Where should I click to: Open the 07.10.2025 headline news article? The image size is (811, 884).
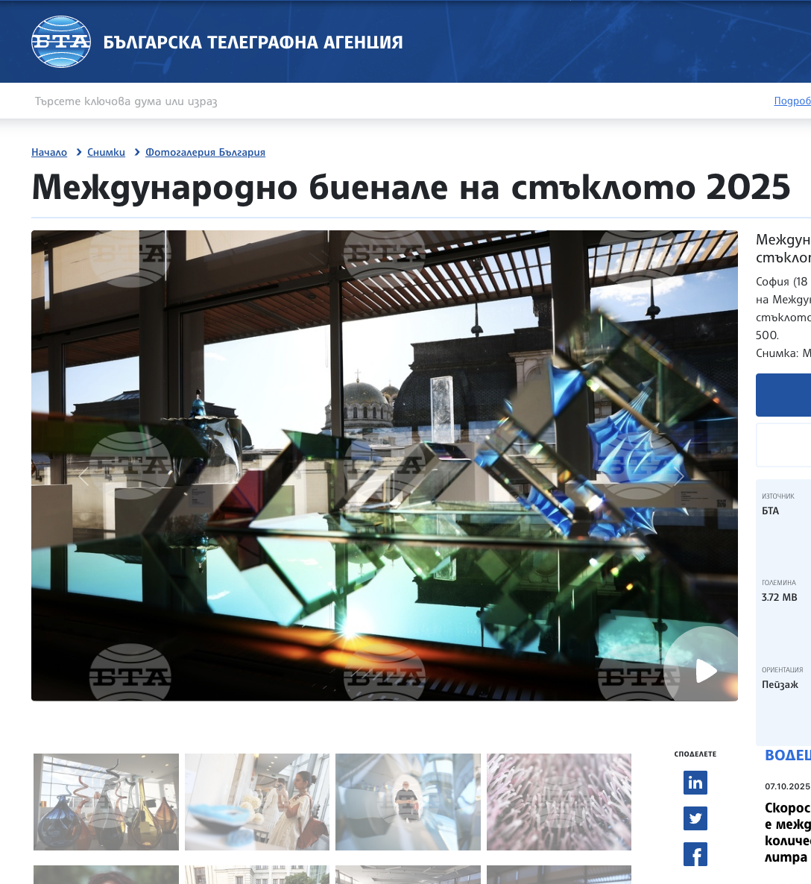(x=787, y=833)
